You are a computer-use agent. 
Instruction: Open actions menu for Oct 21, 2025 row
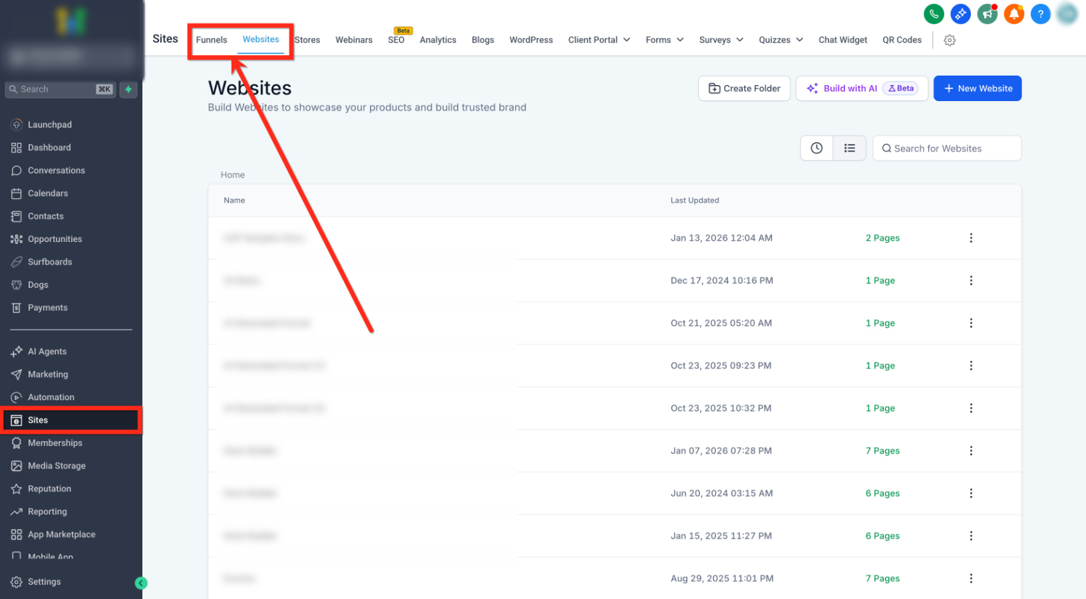click(x=971, y=323)
